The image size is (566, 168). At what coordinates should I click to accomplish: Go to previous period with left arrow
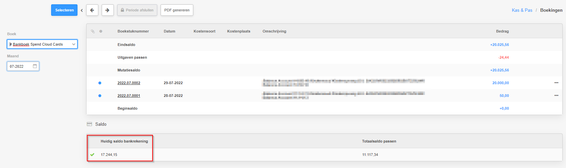pyautogui.click(x=92, y=10)
